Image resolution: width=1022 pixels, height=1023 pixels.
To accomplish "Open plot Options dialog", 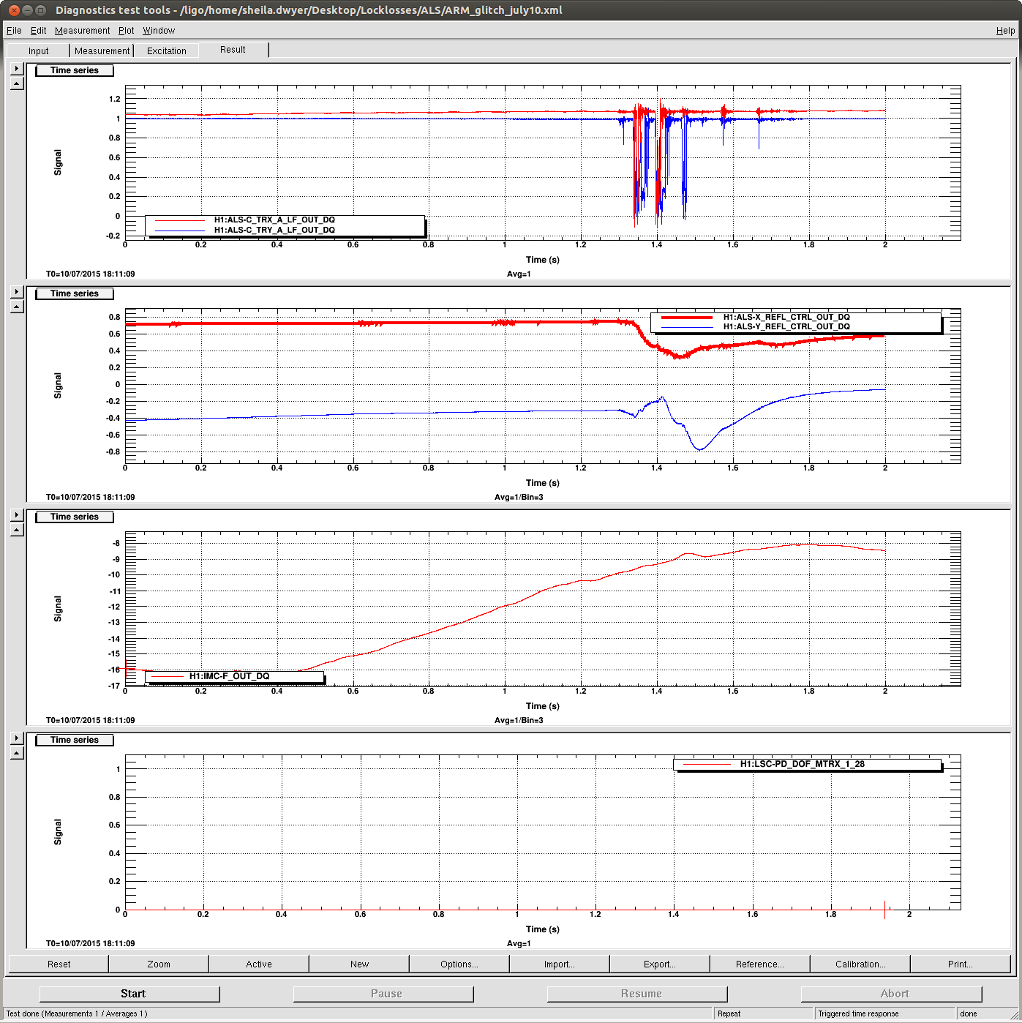I will coord(459,964).
